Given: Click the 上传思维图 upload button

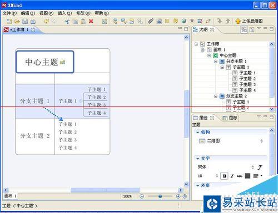Looking at the screenshot, I should (x=249, y=21).
